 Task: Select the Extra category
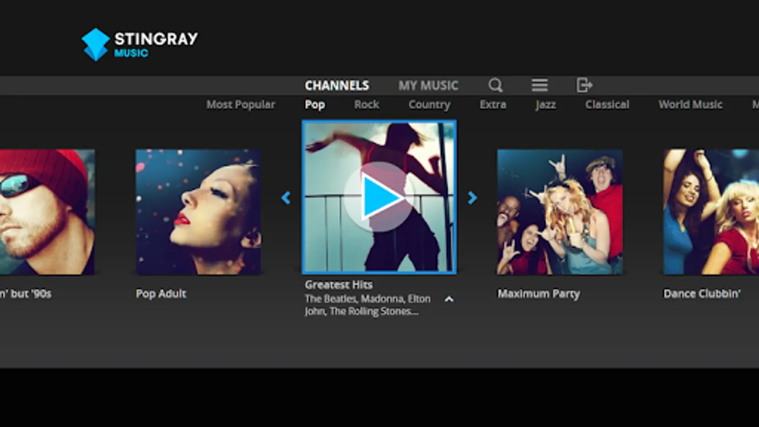(x=493, y=104)
